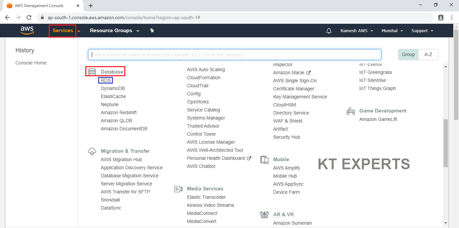The image size is (459, 228).
Task: Open WAF & Shield
Action: (x=288, y=121)
